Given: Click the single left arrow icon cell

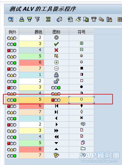Looking at the screenshot, I should point(56,118).
